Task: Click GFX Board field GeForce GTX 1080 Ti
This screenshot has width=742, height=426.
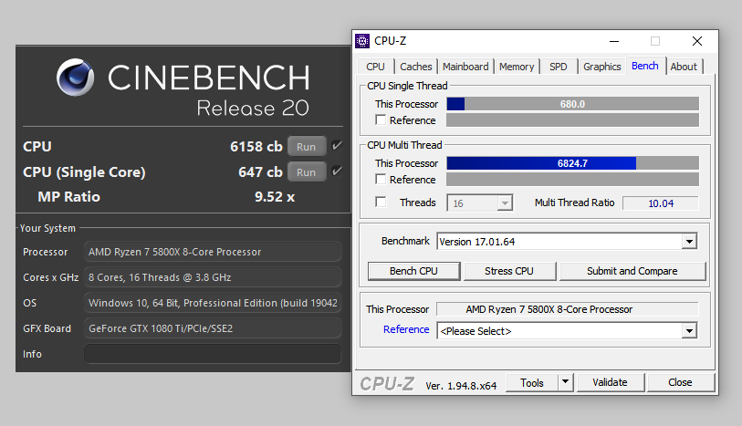Action: point(213,328)
